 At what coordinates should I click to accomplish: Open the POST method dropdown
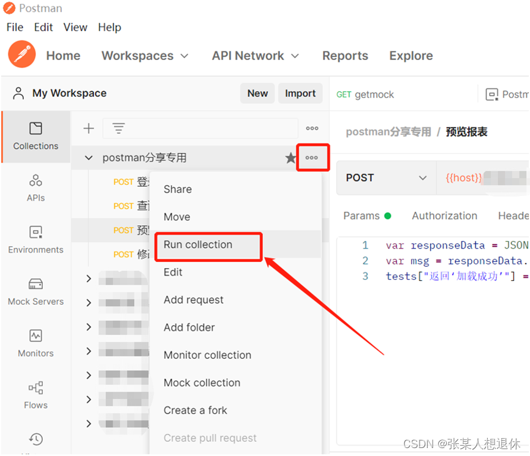click(387, 178)
